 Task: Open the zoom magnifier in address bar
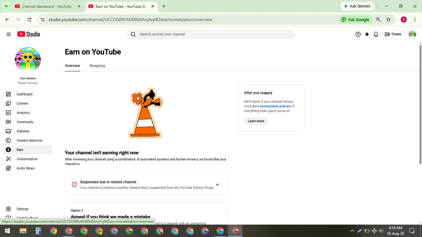(378, 20)
